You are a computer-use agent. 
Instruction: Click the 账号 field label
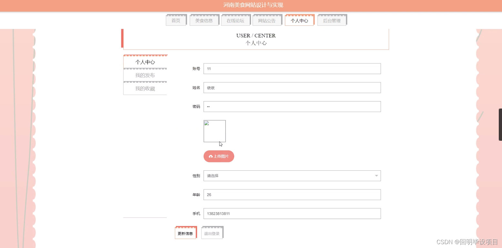coord(196,69)
